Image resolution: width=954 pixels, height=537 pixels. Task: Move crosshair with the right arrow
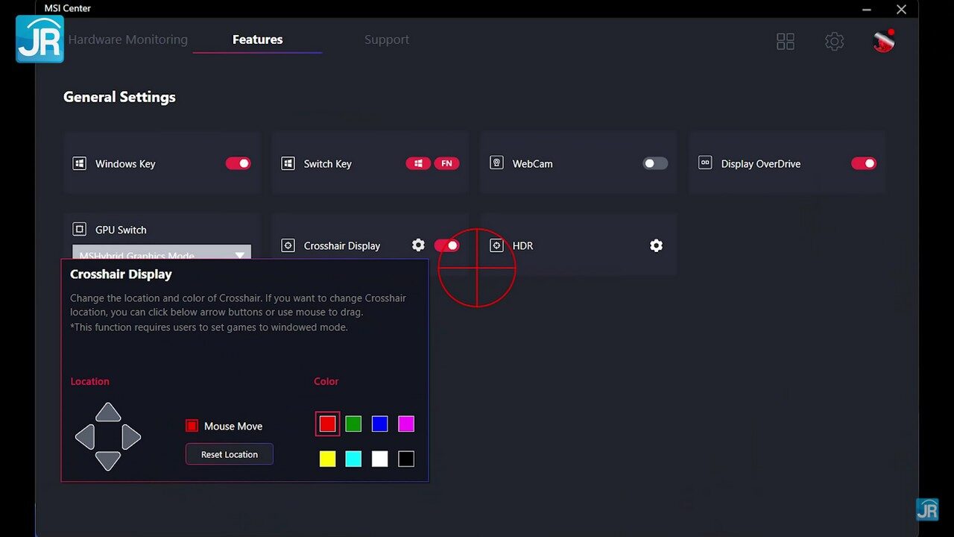point(131,437)
